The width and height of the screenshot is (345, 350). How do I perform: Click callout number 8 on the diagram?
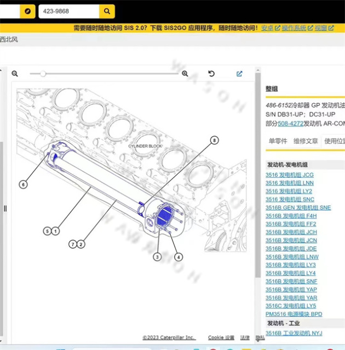(215, 141)
